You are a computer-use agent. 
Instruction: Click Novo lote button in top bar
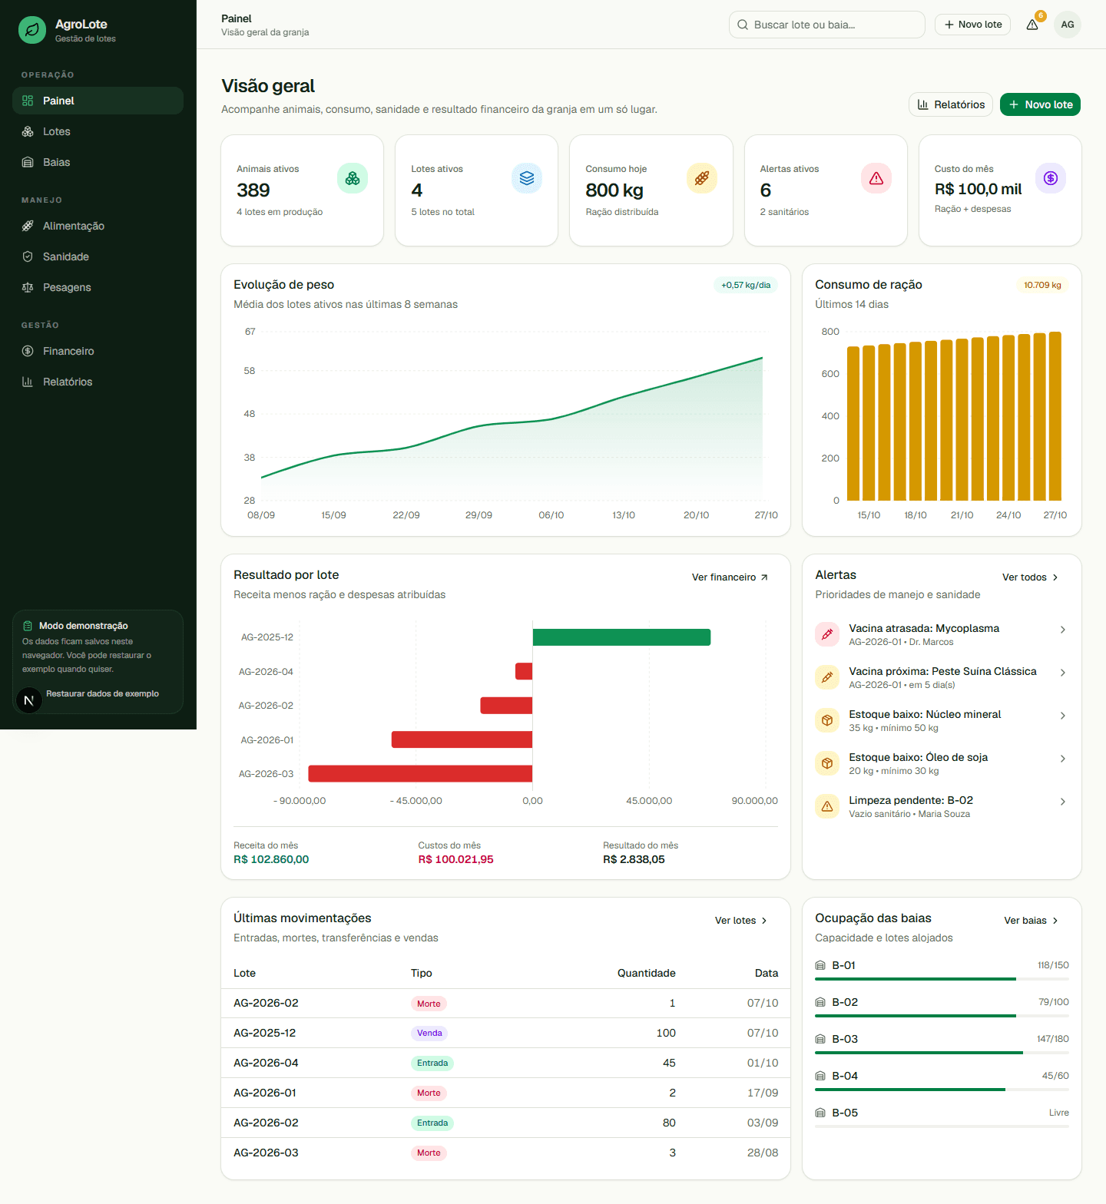tap(973, 25)
